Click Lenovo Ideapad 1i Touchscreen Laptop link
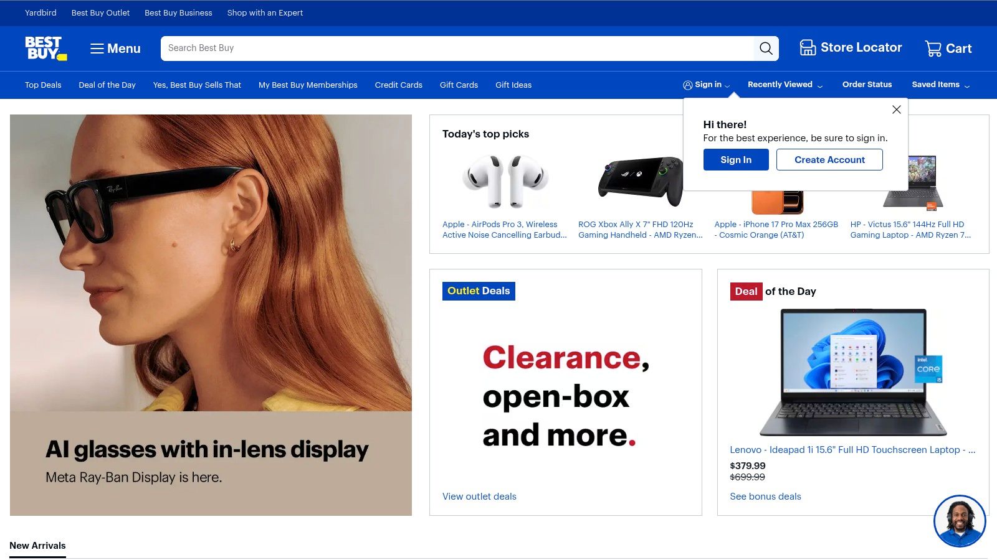The width and height of the screenshot is (997, 560). 852,450
